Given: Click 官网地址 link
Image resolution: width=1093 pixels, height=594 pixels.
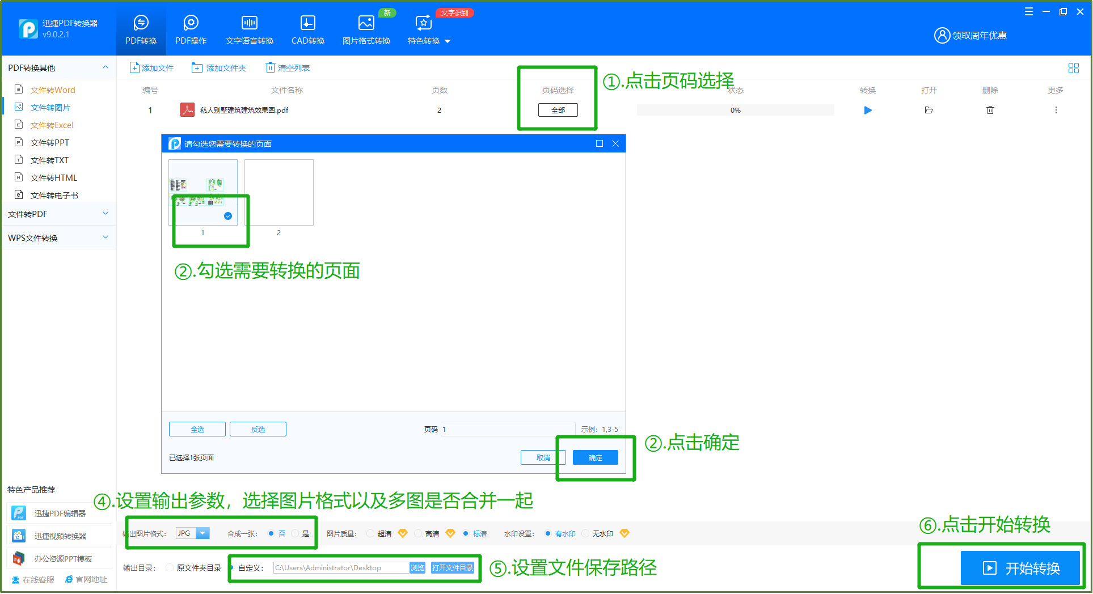Looking at the screenshot, I should point(86,579).
